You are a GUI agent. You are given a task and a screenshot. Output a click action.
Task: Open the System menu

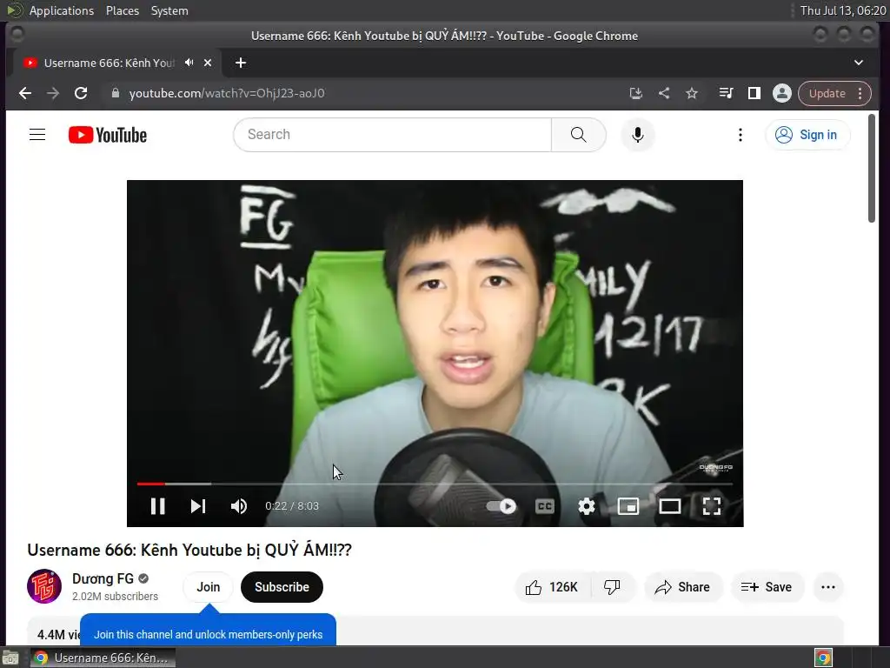tap(169, 10)
